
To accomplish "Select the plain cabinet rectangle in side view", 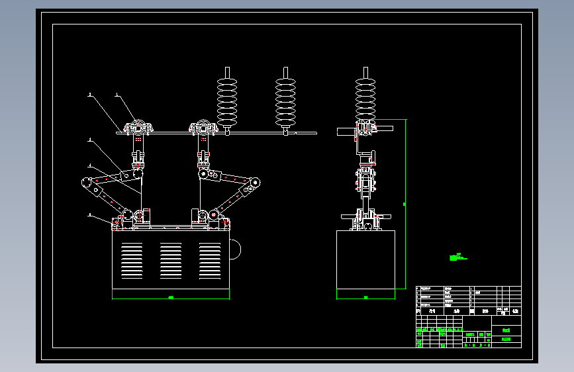I will pyautogui.click(x=365, y=259).
